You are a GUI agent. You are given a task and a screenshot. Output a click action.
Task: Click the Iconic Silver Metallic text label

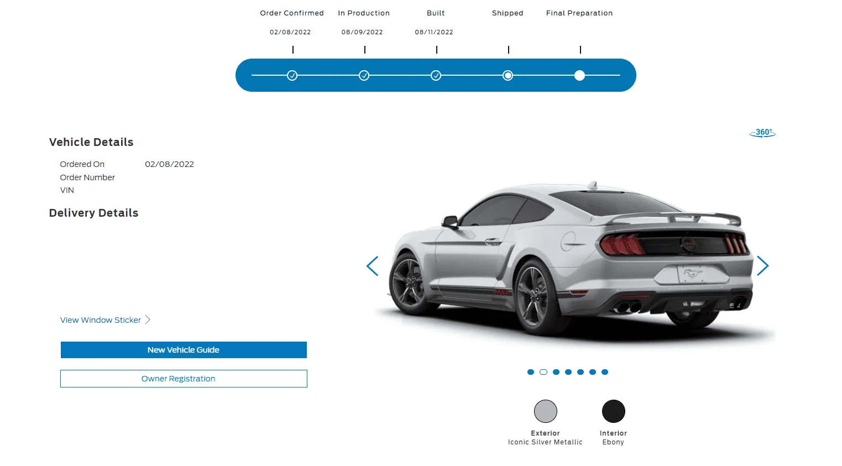click(x=545, y=442)
